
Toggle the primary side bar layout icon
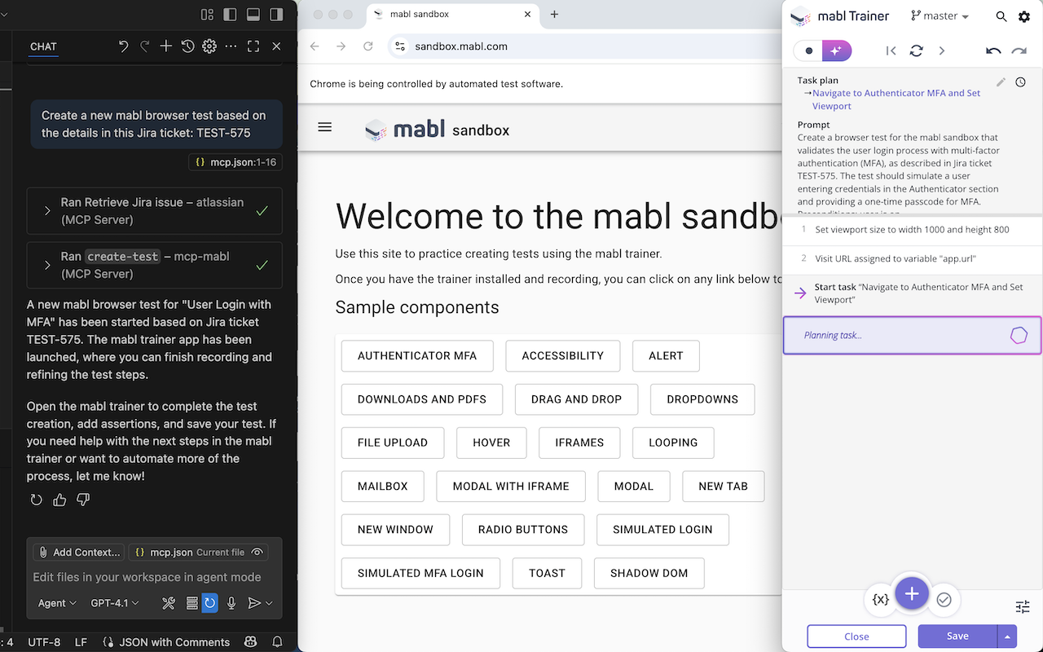tap(230, 15)
